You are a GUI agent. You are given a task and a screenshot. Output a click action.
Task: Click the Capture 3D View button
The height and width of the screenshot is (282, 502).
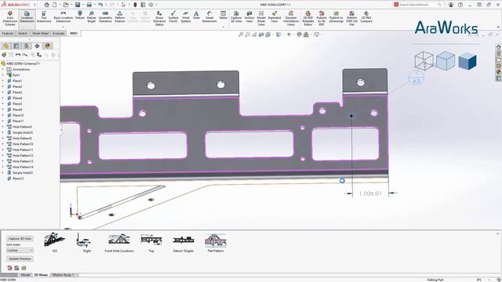tap(20, 239)
